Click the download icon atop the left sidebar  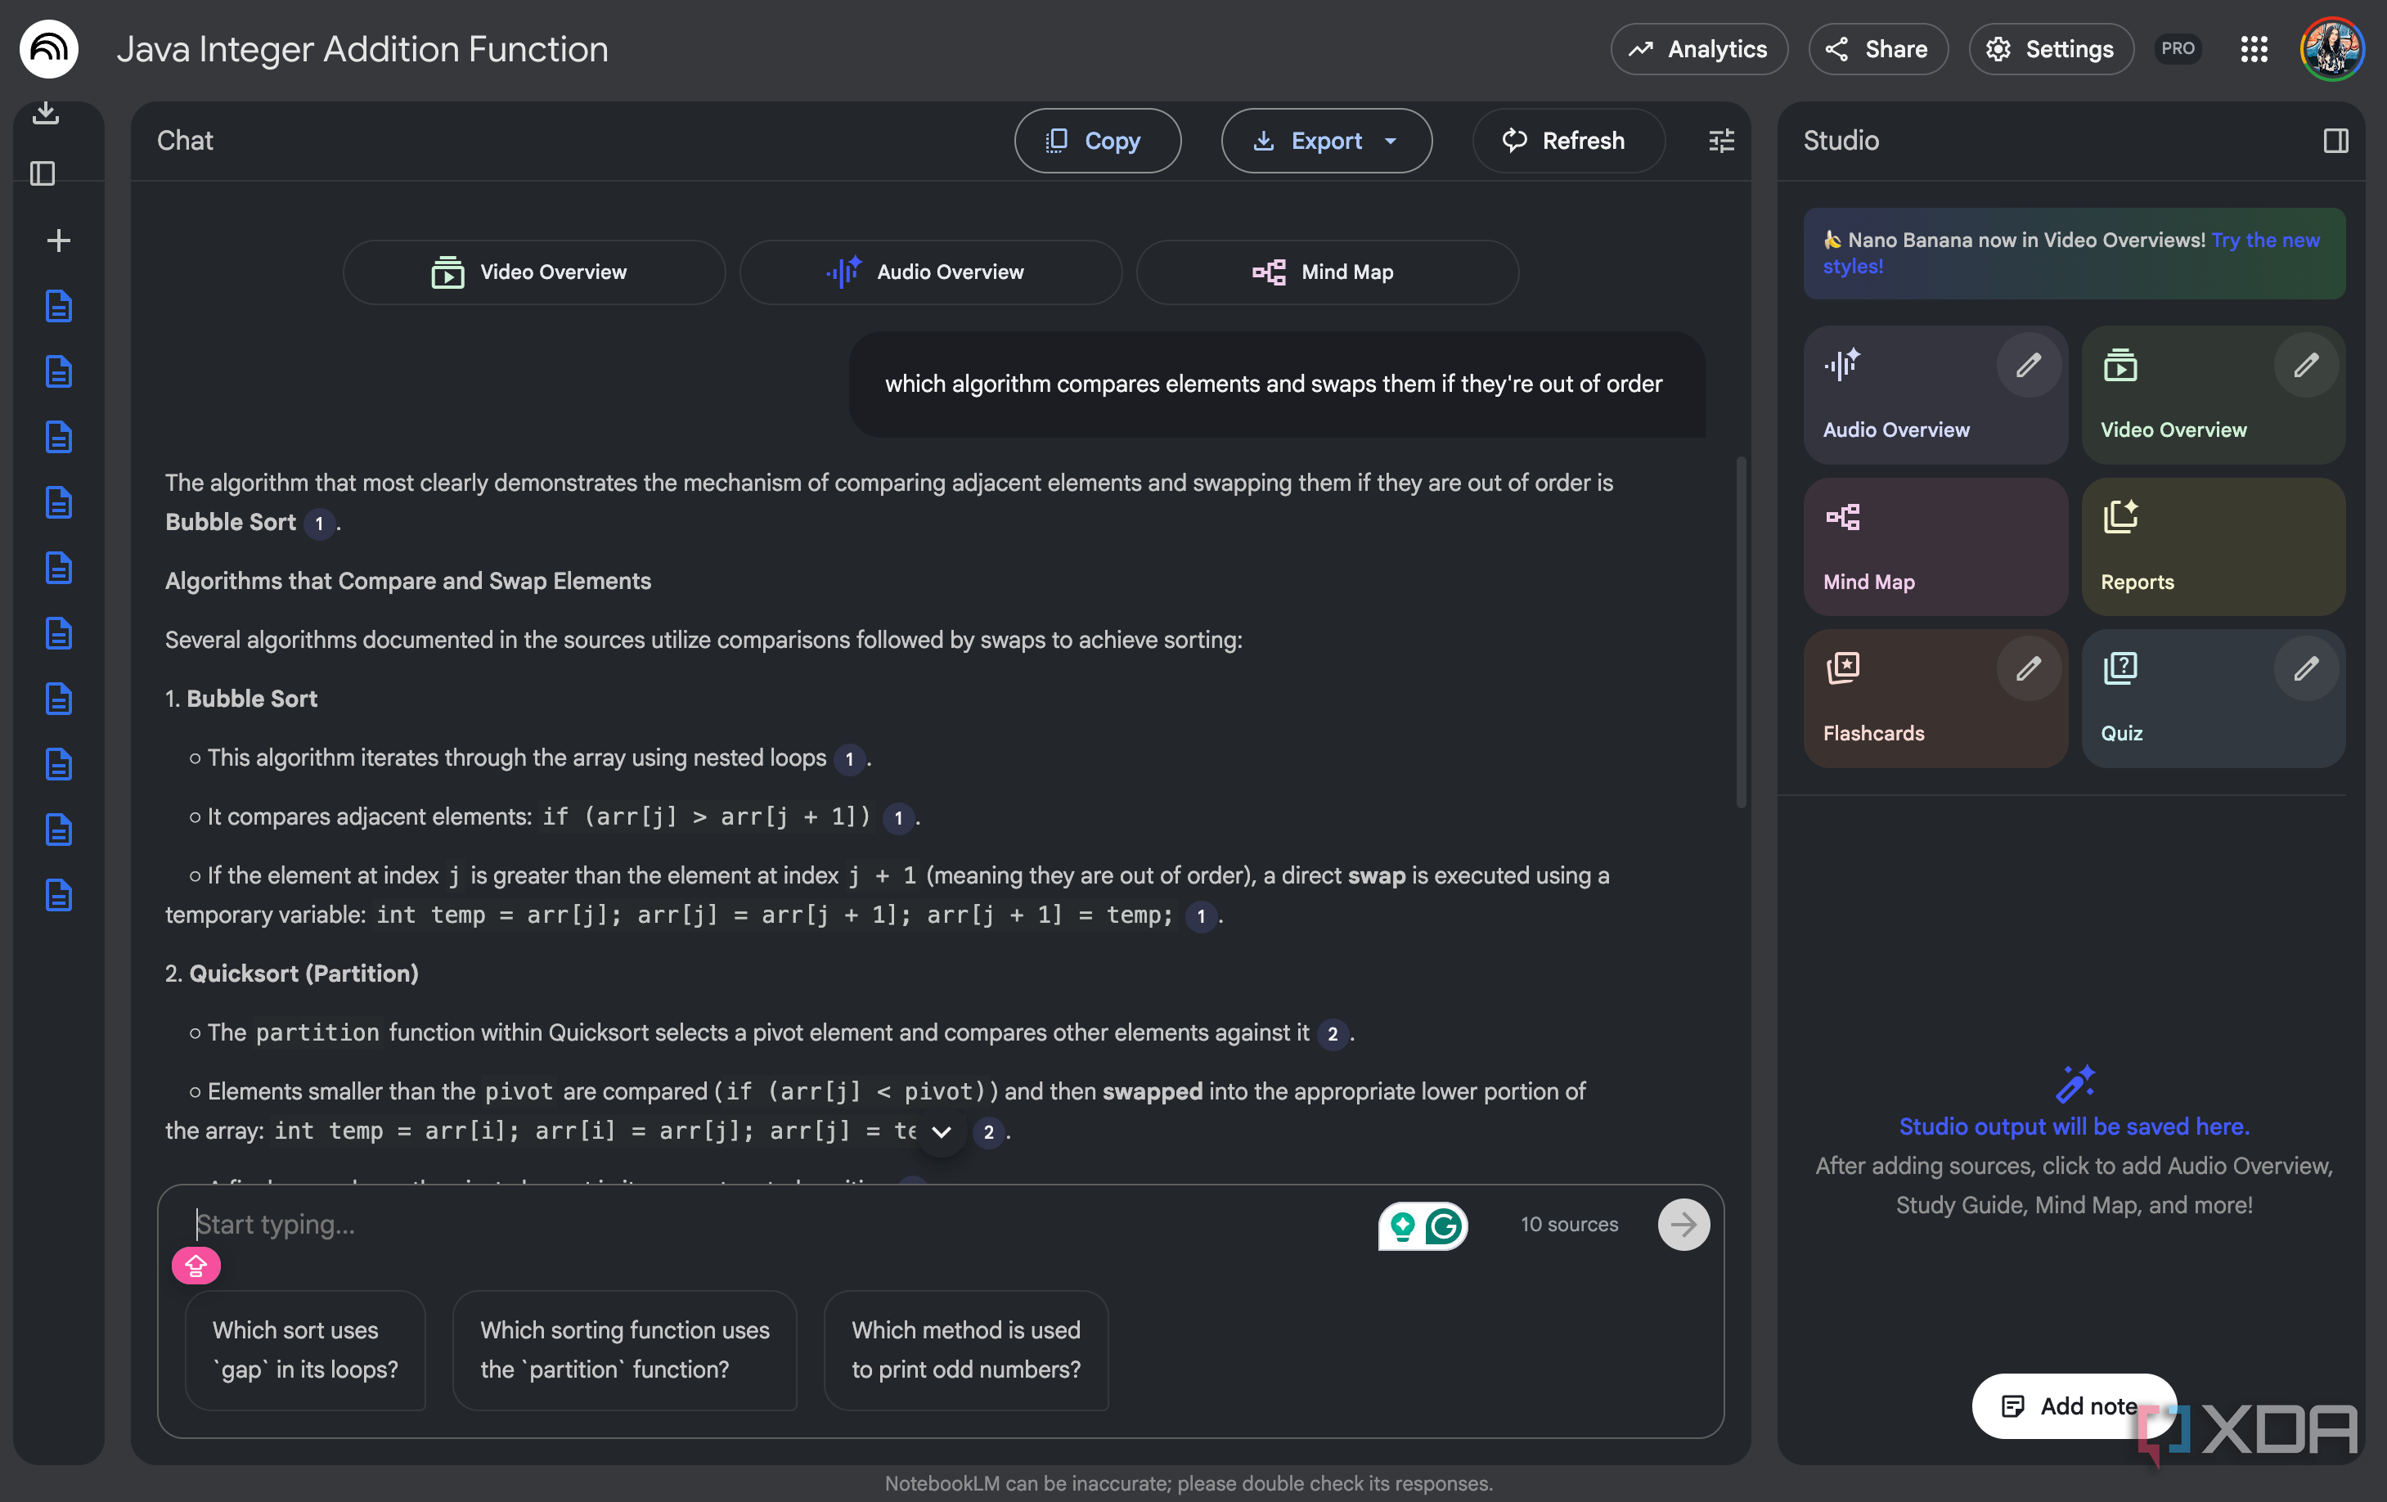46,113
